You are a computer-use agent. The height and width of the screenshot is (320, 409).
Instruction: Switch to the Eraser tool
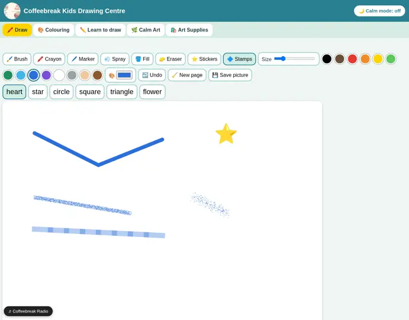pyautogui.click(x=170, y=59)
